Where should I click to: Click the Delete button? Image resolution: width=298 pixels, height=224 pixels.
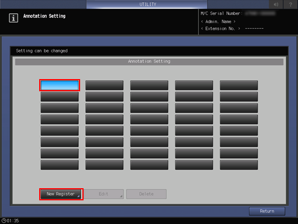click(146, 194)
